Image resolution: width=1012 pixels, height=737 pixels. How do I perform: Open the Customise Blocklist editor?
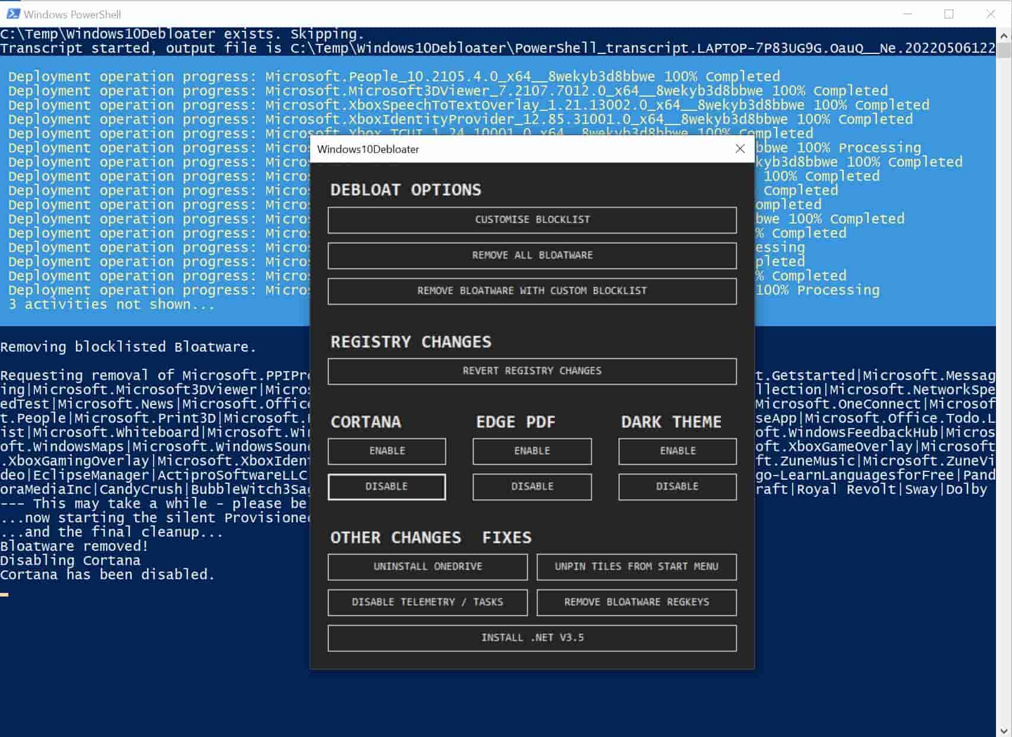532,220
